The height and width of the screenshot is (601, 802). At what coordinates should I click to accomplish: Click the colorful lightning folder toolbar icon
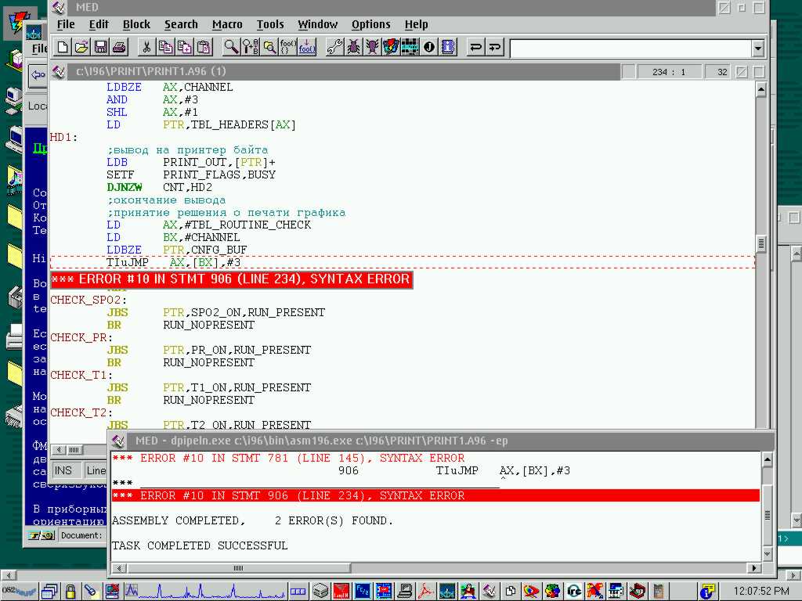click(391, 47)
